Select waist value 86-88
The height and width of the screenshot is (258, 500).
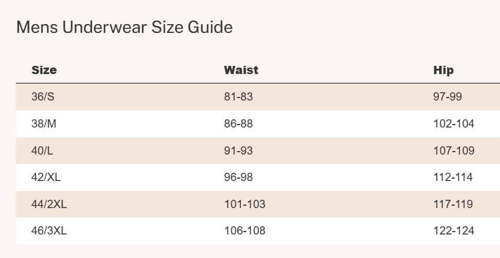tap(239, 123)
